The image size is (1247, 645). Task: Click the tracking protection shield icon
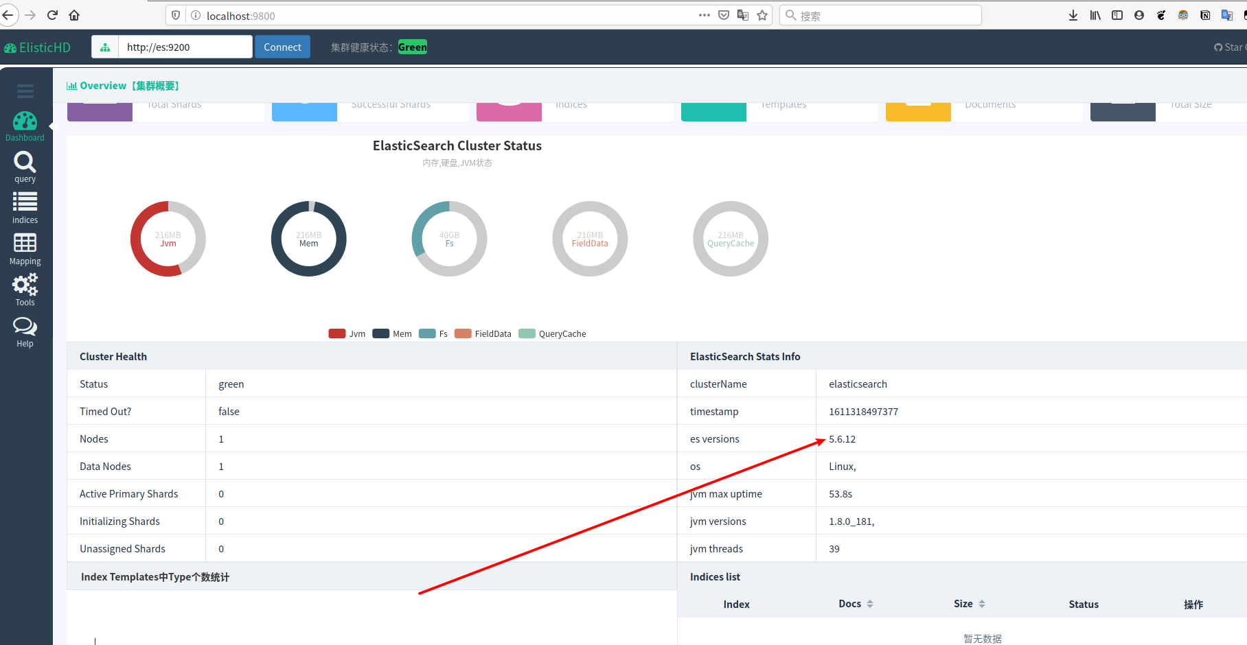(x=176, y=15)
